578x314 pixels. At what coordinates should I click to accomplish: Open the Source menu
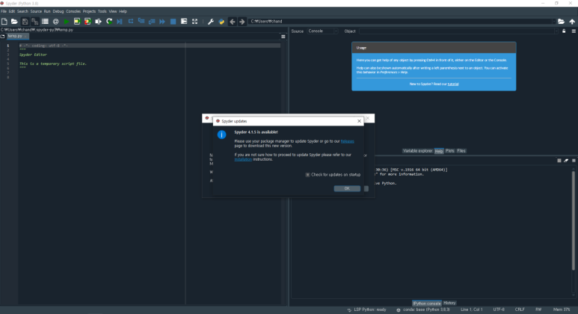(x=36, y=11)
